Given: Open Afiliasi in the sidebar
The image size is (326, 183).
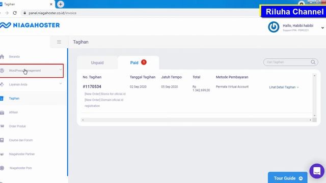Looking at the screenshot, I should (13, 112).
